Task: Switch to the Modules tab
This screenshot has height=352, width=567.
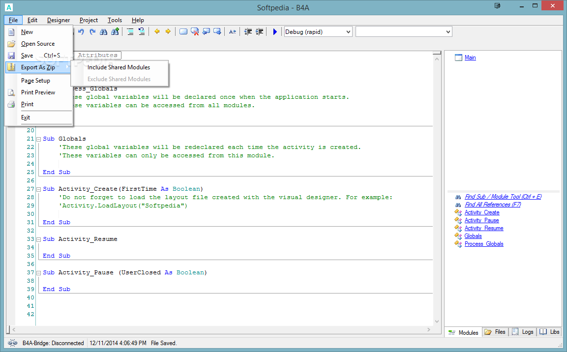Action: (464, 332)
